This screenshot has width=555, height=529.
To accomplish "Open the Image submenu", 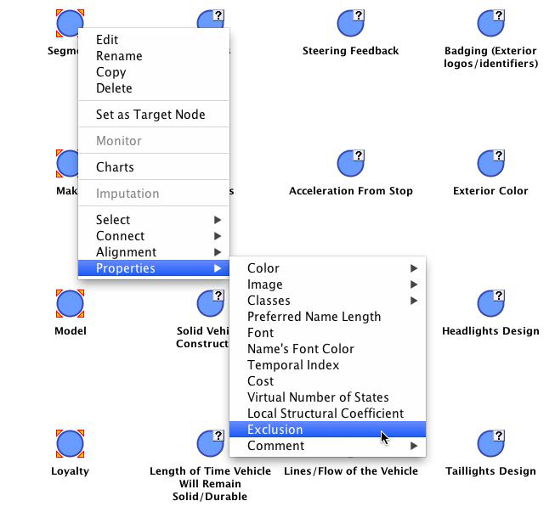I will coord(327,284).
